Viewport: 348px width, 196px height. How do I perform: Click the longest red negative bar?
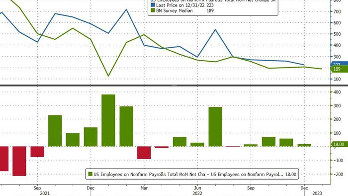pyautogui.click(x=19, y=161)
